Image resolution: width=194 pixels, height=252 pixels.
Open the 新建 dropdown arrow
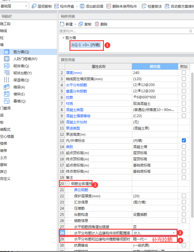75,24
